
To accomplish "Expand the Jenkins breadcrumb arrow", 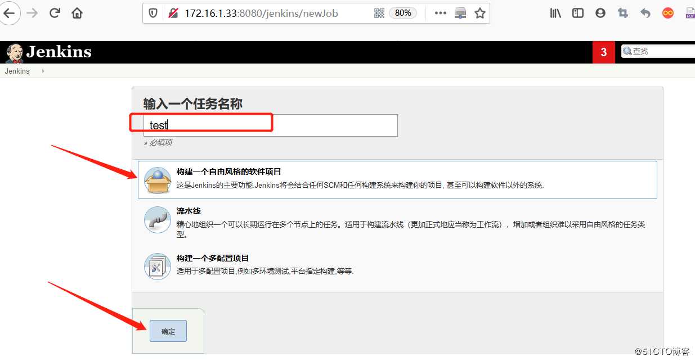I will click(x=43, y=71).
